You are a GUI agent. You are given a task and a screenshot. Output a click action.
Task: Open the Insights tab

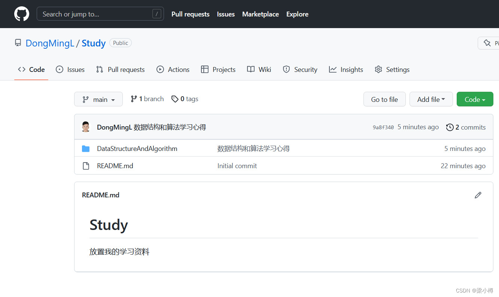tap(346, 70)
